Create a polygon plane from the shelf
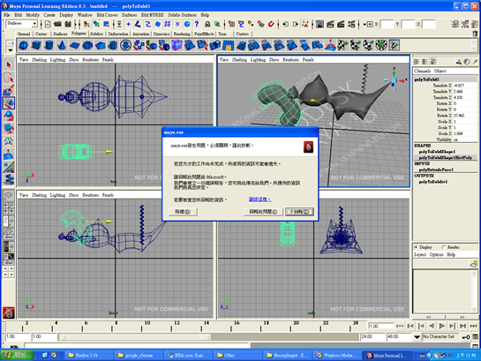This screenshot has height=361, width=481. click(x=74, y=46)
